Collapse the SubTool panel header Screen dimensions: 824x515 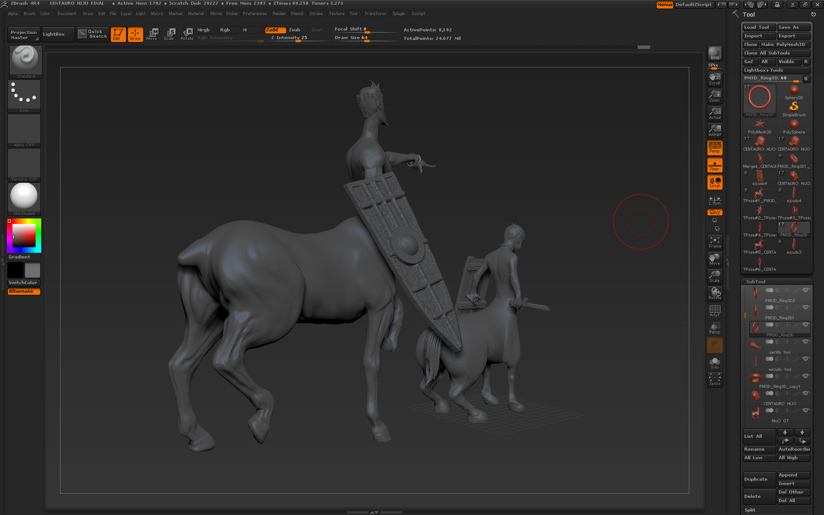pos(756,282)
